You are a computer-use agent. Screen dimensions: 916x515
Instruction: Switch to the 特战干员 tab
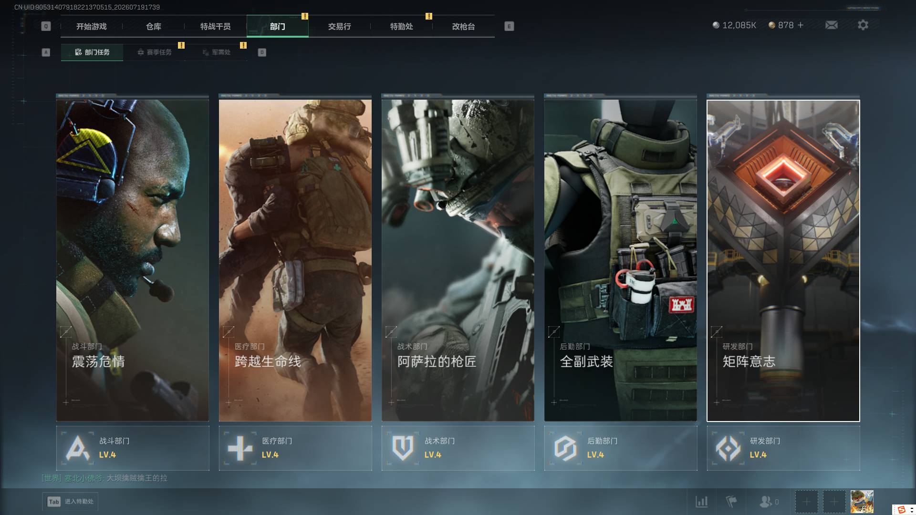pyautogui.click(x=216, y=27)
